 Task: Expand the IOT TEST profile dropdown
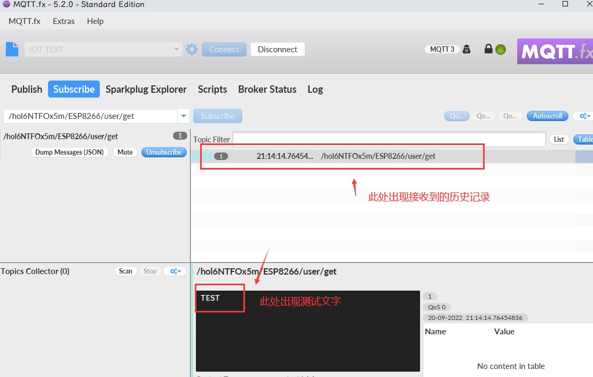pos(177,50)
